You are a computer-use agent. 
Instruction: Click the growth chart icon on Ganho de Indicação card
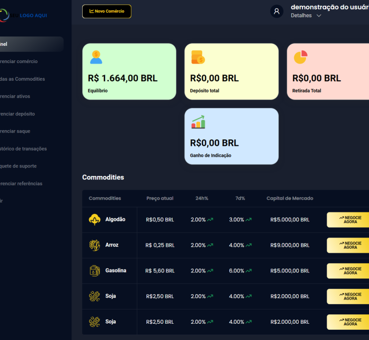tap(198, 122)
